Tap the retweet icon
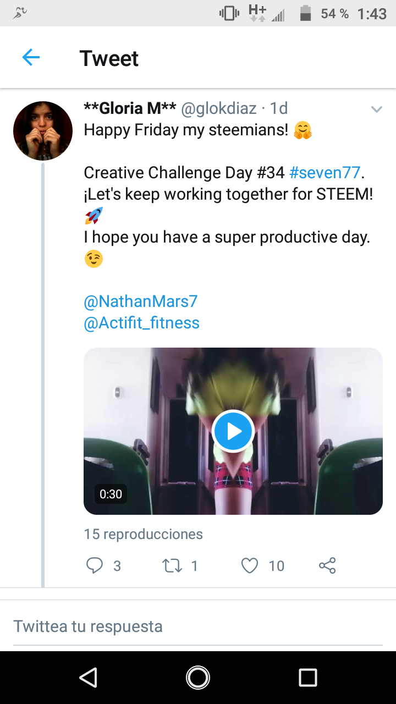This screenshot has height=704, width=396. (173, 565)
